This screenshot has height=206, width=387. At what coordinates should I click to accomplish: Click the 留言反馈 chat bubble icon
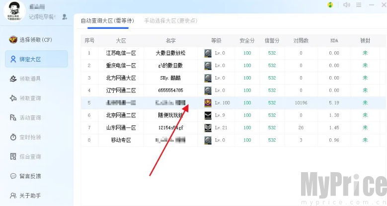pyautogui.click(x=13, y=176)
